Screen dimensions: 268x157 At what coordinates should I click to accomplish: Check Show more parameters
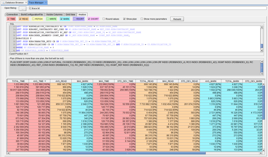point(142,19)
